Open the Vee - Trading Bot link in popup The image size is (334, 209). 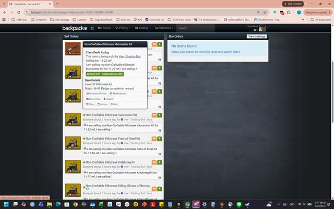129,56
